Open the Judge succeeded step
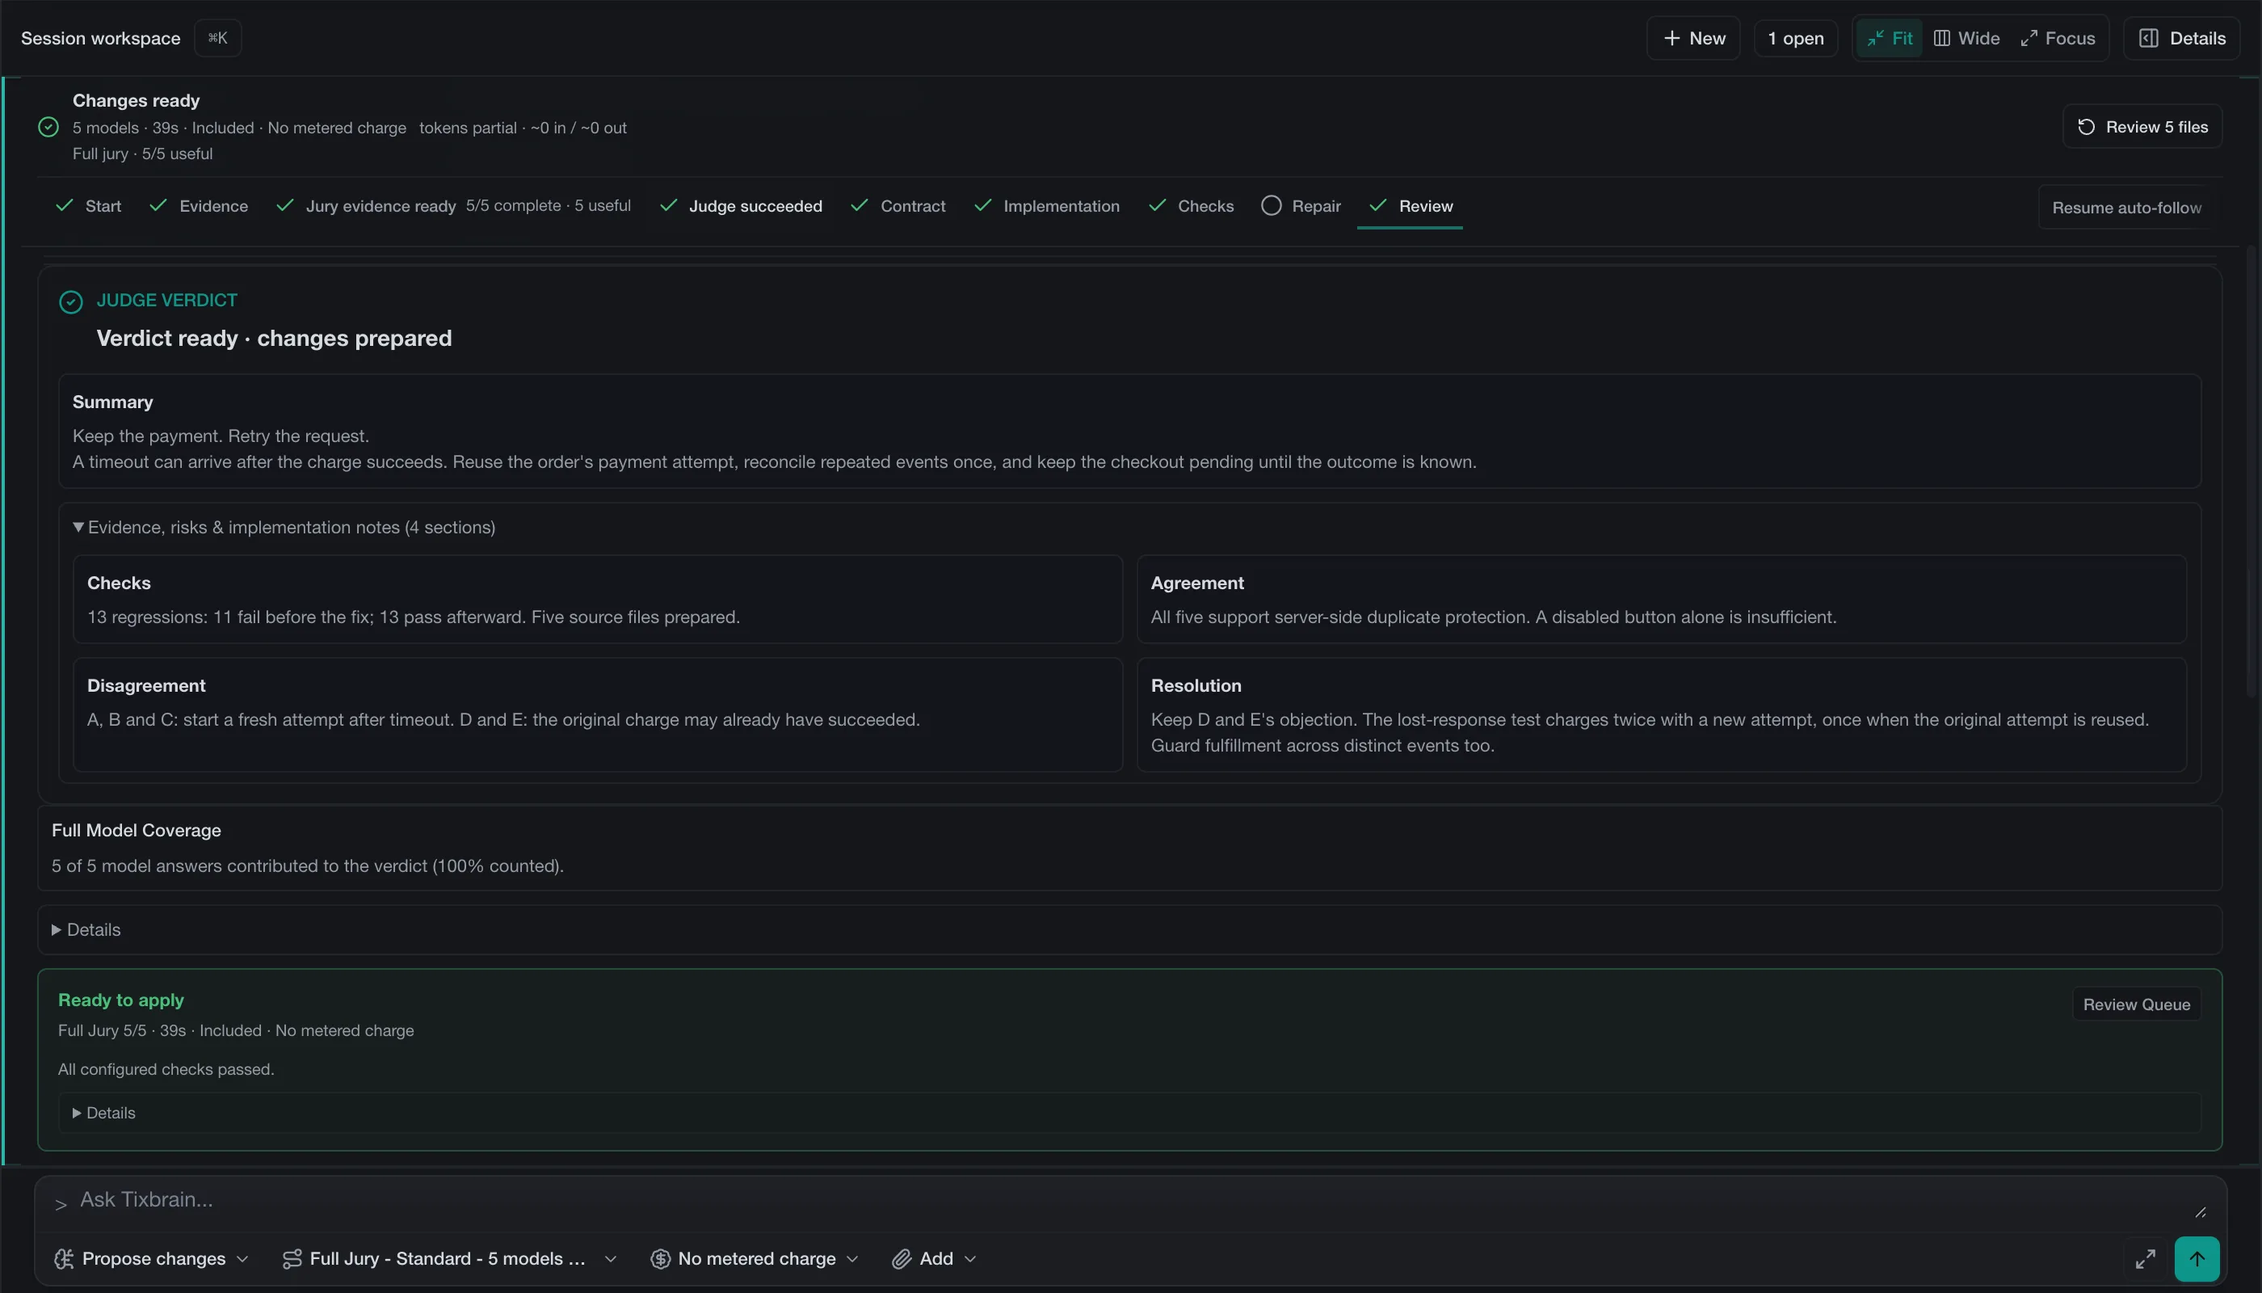2262x1293 pixels. coord(742,206)
